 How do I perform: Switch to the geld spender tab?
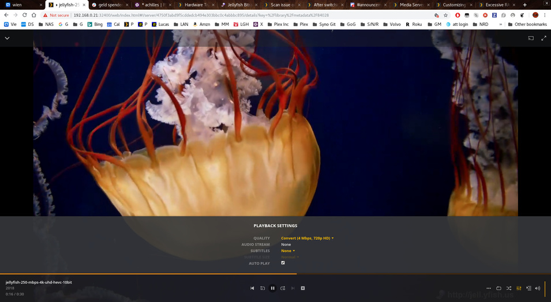pyautogui.click(x=110, y=5)
